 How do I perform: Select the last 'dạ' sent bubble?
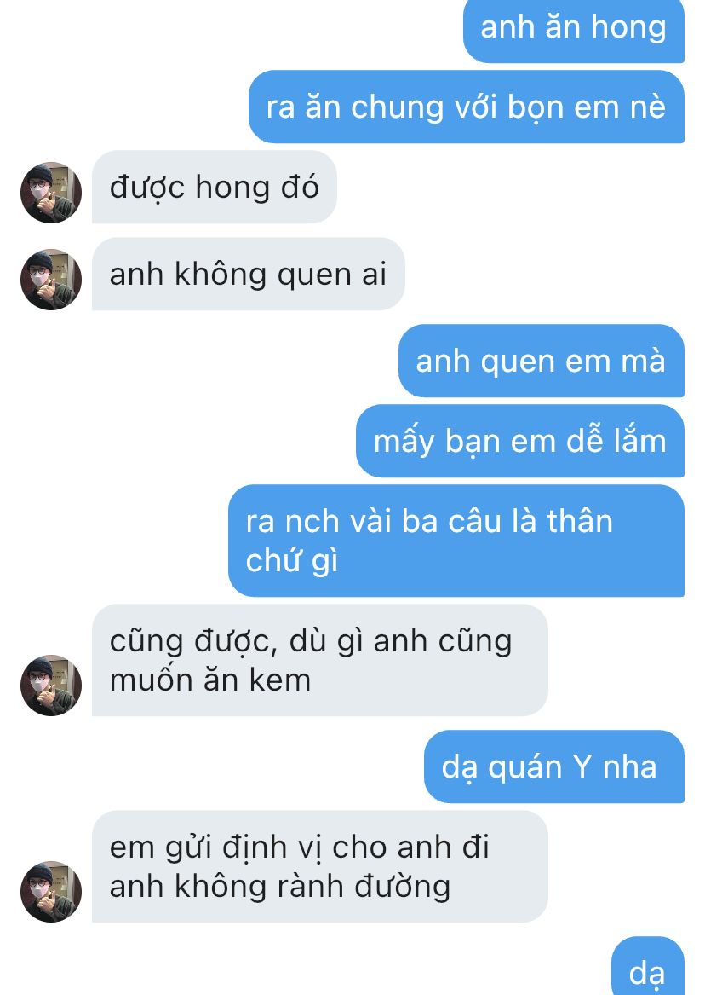648,968
